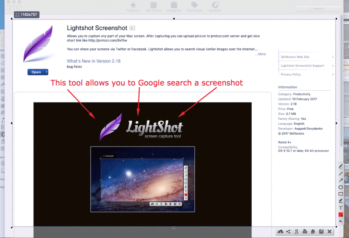Click the Information section heading

coord(287,87)
